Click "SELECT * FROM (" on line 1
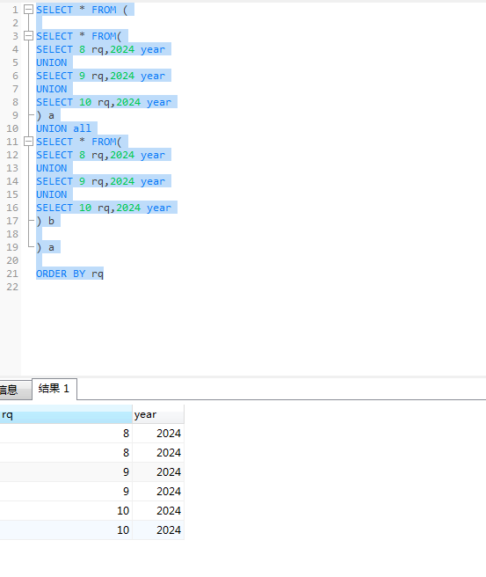Viewport: 486px width, 577px height. click(82, 10)
